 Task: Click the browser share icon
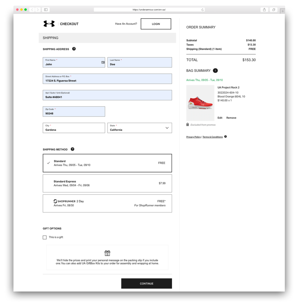pos(264,10)
